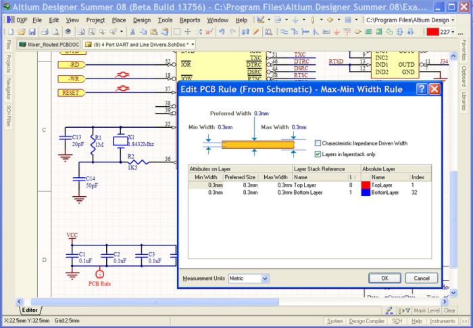Viewport: 473px width, 328px height.
Task: Select the Place Sheet Symbol tool
Action: point(368,32)
